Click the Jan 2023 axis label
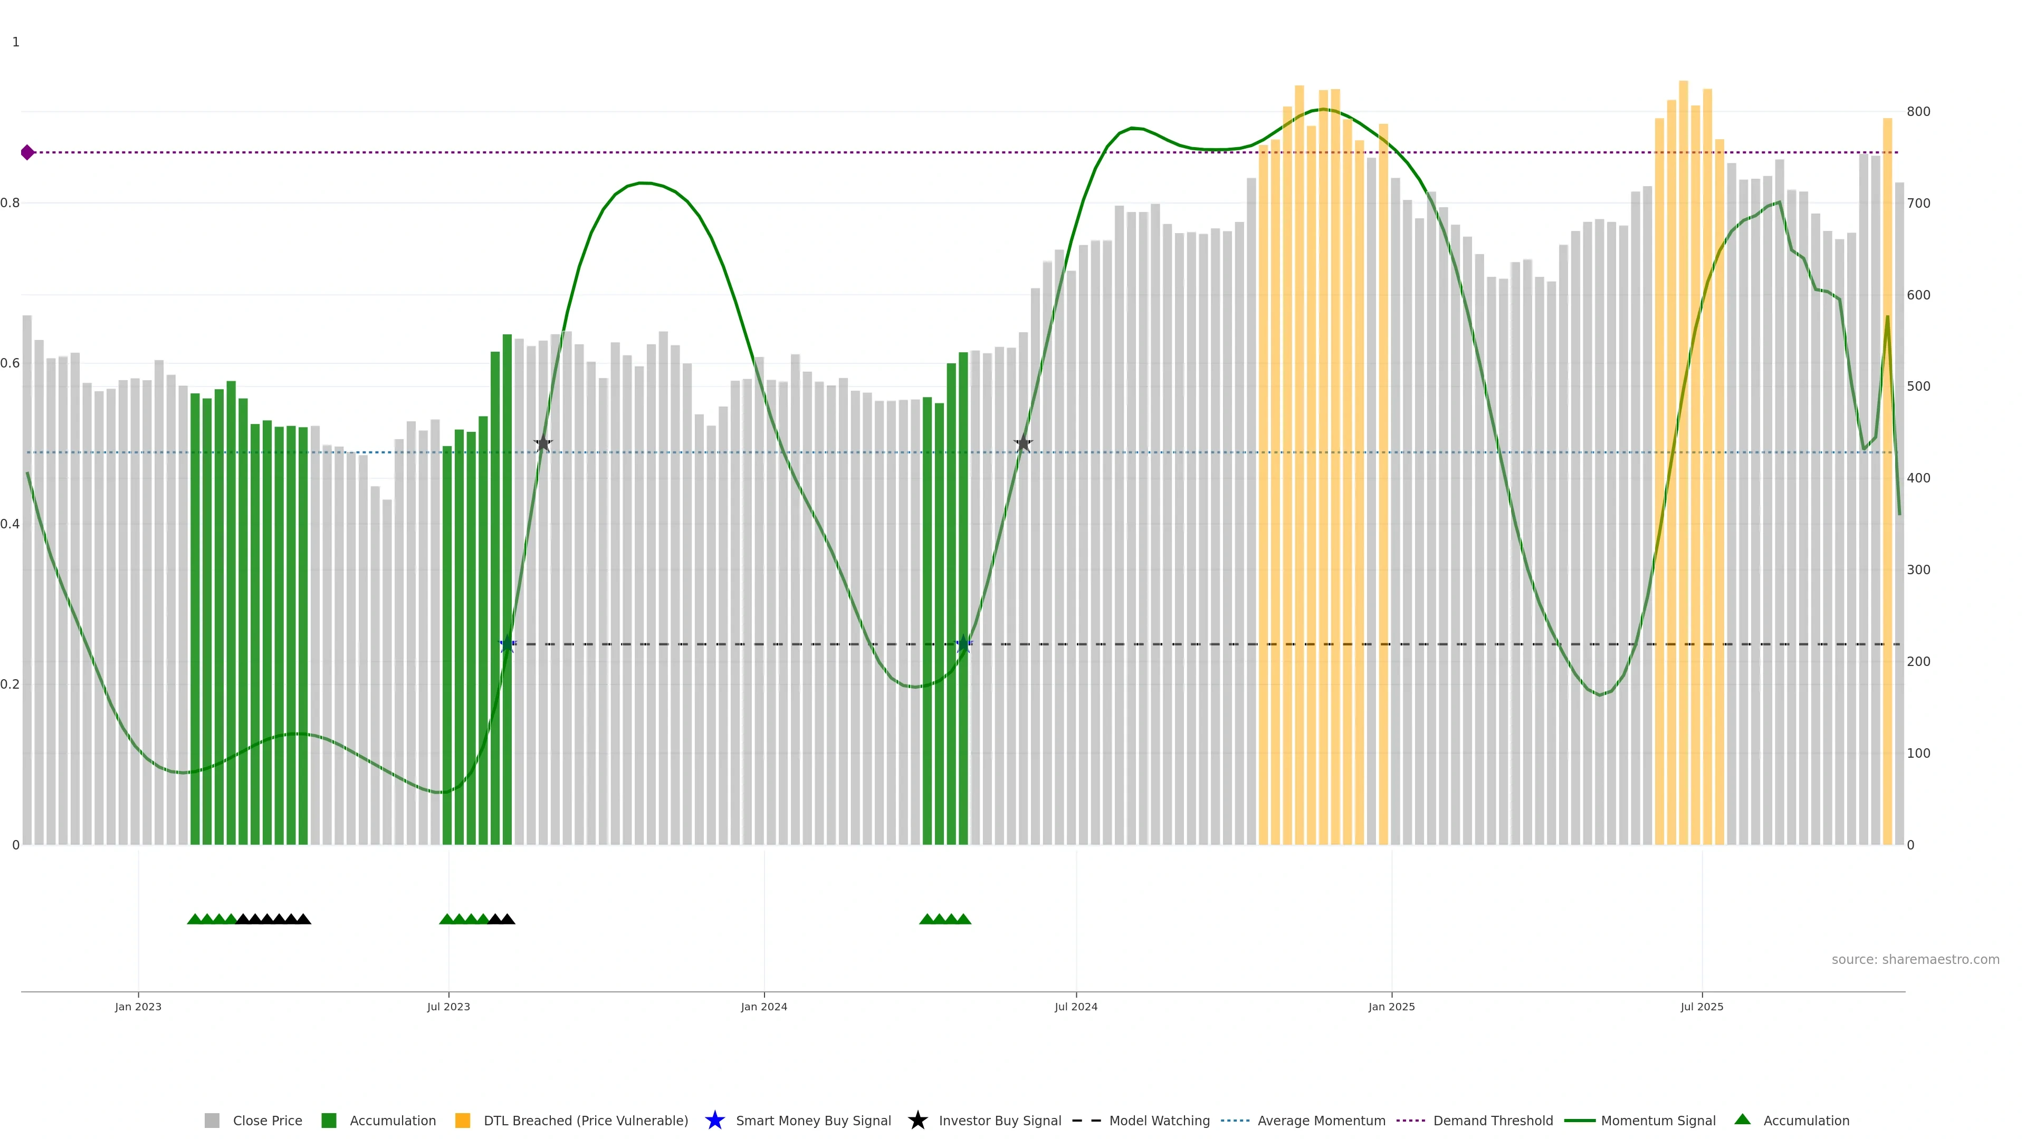 [x=138, y=1006]
